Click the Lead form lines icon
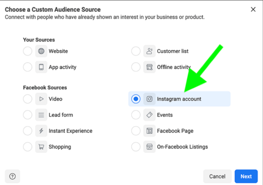 41,115
